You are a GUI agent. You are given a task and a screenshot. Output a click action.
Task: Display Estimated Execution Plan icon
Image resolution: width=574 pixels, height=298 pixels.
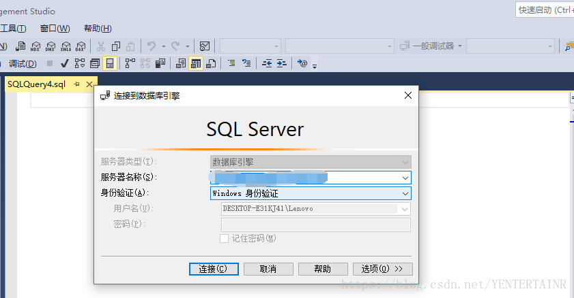[x=79, y=63]
